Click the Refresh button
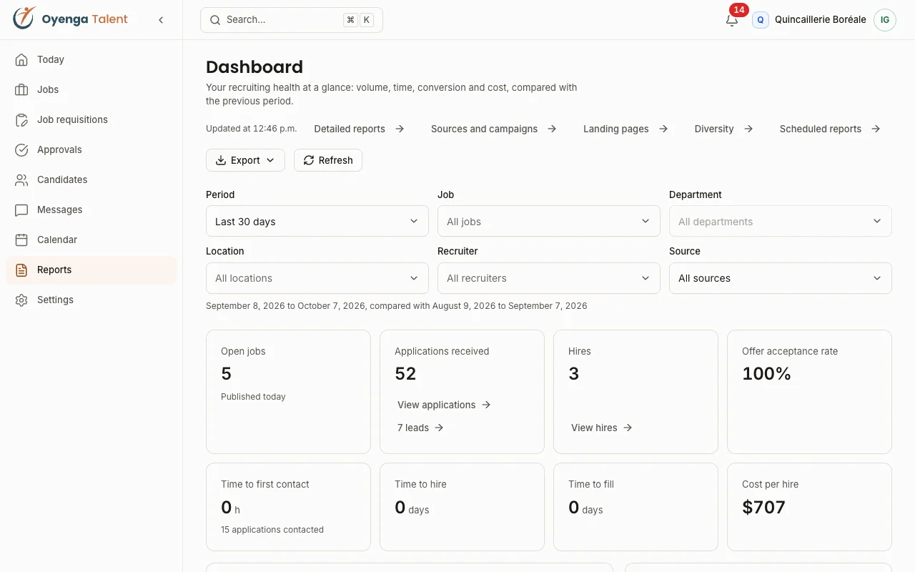The height and width of the screenshot is (572, 915). point(328,160)
